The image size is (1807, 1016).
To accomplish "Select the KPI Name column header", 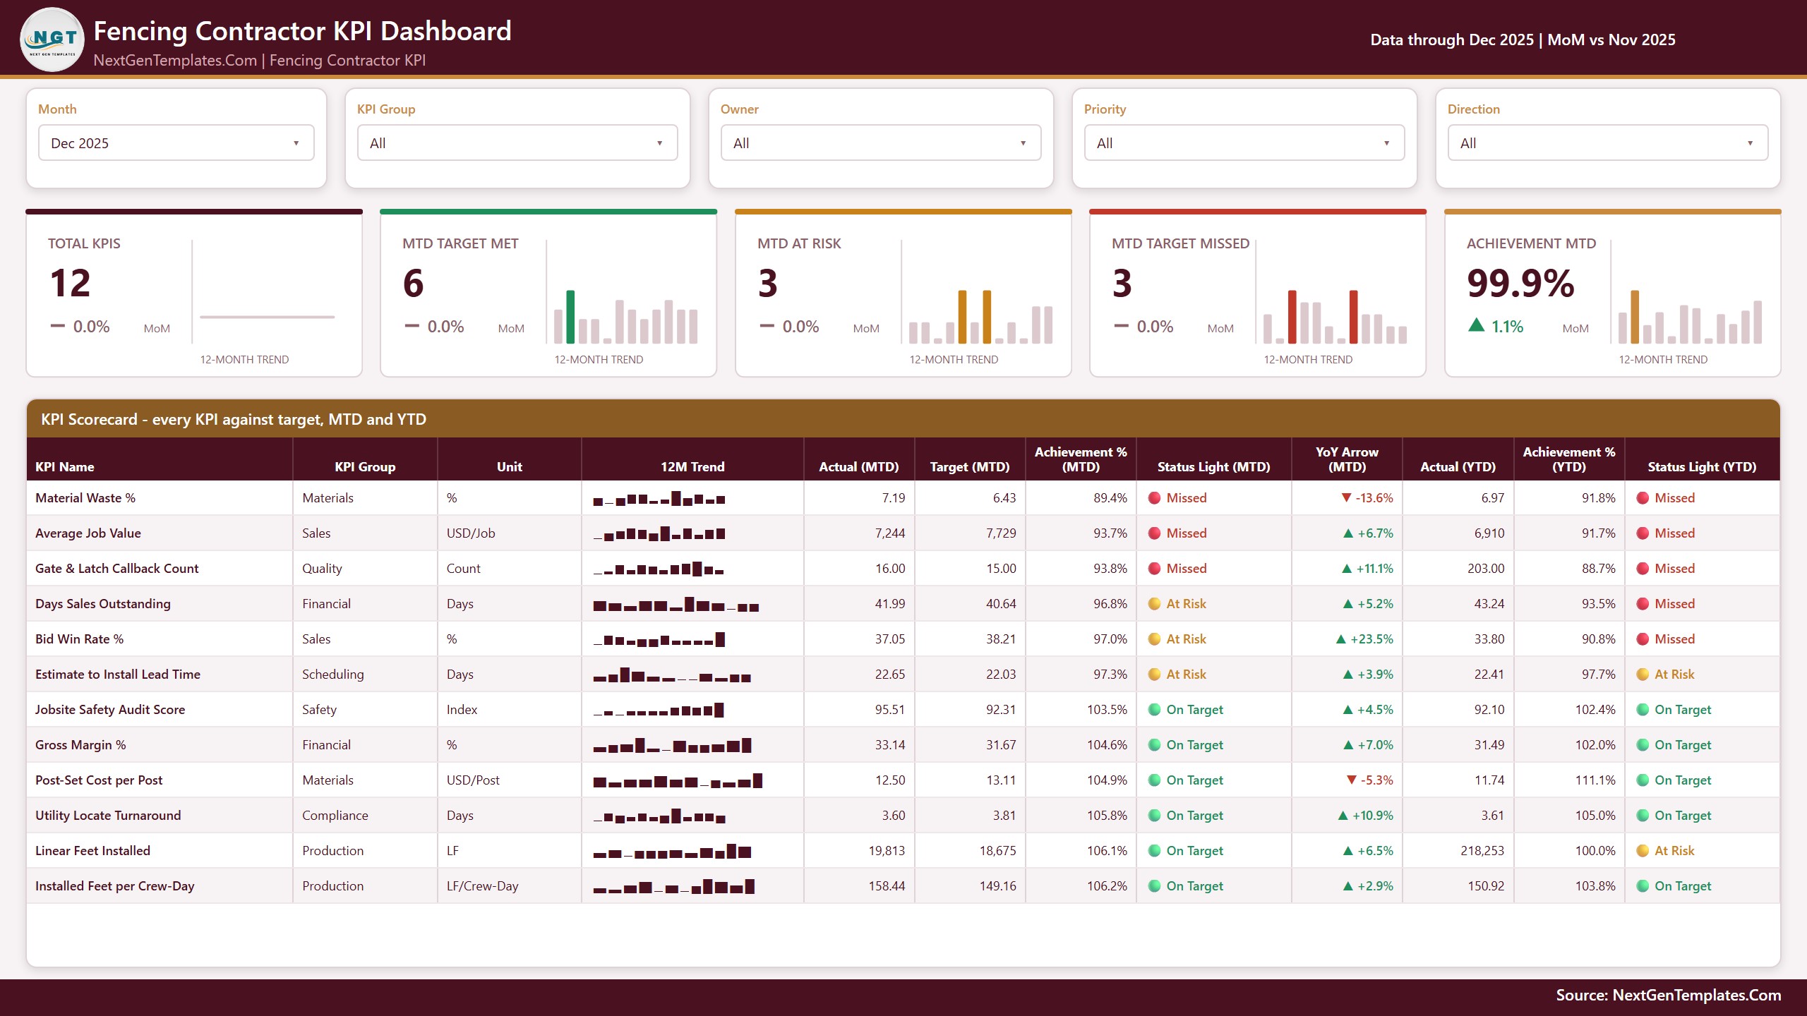I will click(160, 459).
